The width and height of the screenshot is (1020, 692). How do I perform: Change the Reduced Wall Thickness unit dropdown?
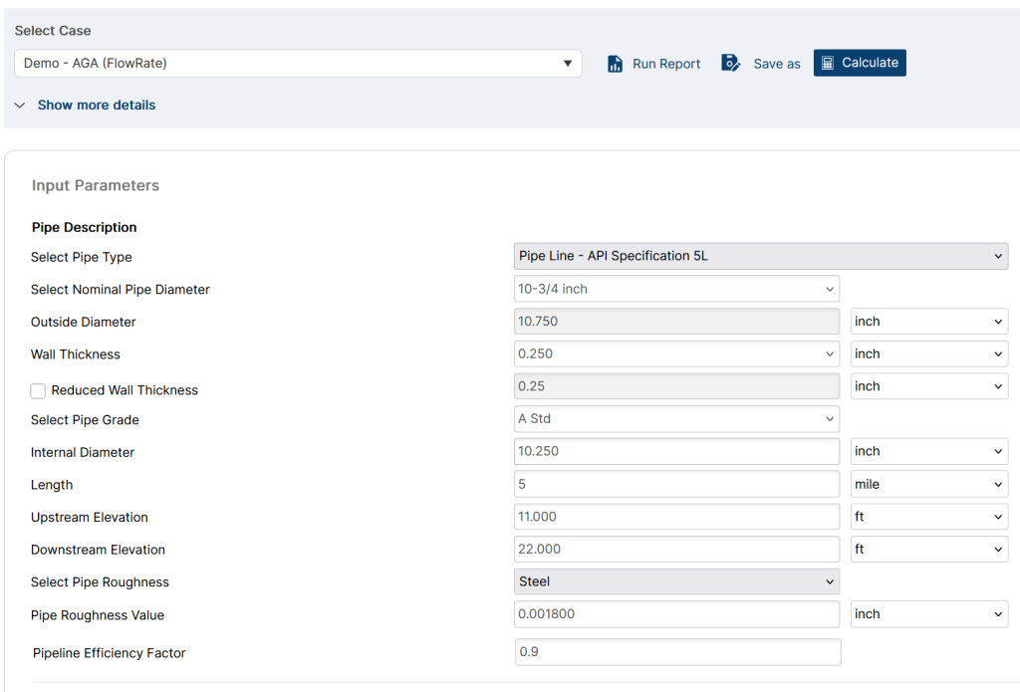(x=929, y=386)
